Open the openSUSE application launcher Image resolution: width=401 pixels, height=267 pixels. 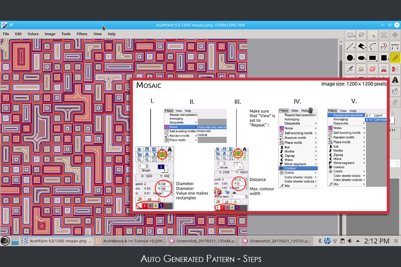pyautogui.click(x=5, y=241)
